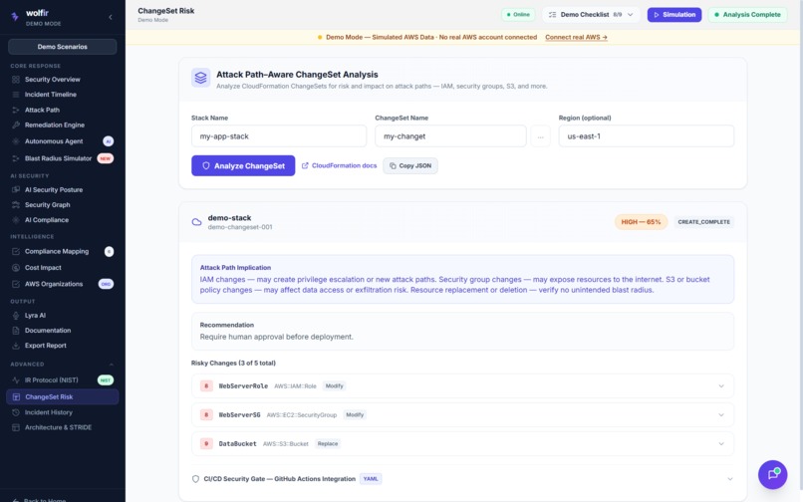Click the Analyze ChangeSet button
Image resolution: width=803 pixels, height=502 pixels.
pyautogui.click(x=243, y=165)
